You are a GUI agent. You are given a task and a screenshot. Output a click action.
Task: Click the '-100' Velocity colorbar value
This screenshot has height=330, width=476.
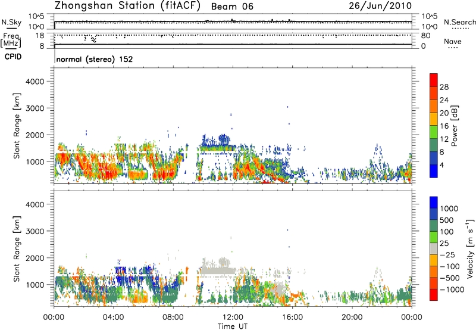[450, 266]
